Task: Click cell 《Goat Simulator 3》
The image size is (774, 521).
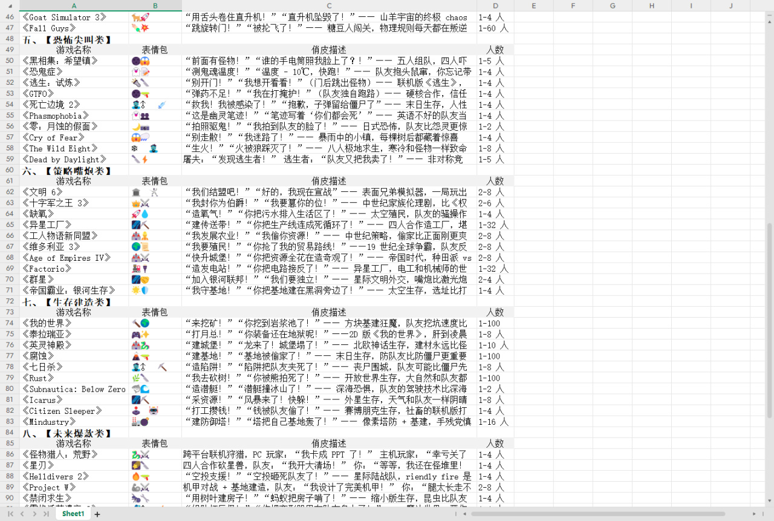Action: click(74, 17)
